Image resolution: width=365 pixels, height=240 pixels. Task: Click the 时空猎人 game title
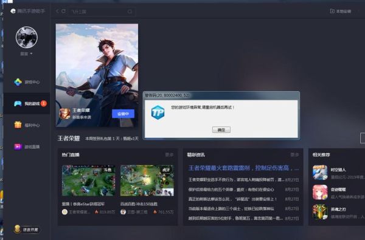(x=338, y=170)
